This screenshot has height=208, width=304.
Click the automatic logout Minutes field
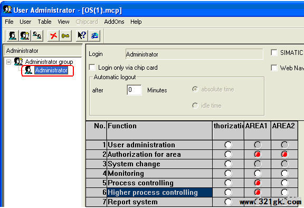pyautogui.click(x=134, y=90)
